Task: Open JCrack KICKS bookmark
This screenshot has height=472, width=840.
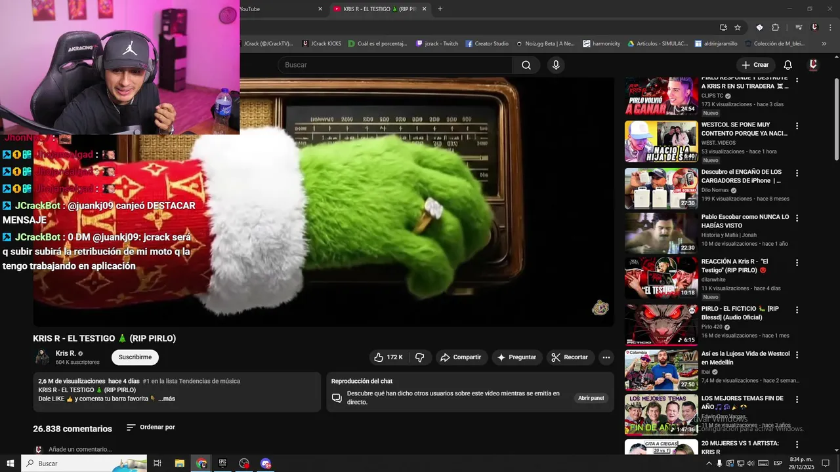Action: pos(322,44)
